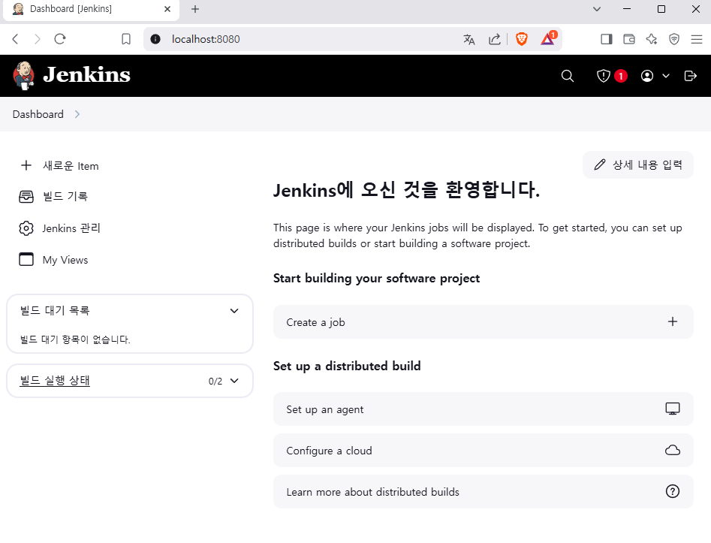Open Jenkins 관리 from sidebar
Viewport: 711px width, 543px height.
71,228
